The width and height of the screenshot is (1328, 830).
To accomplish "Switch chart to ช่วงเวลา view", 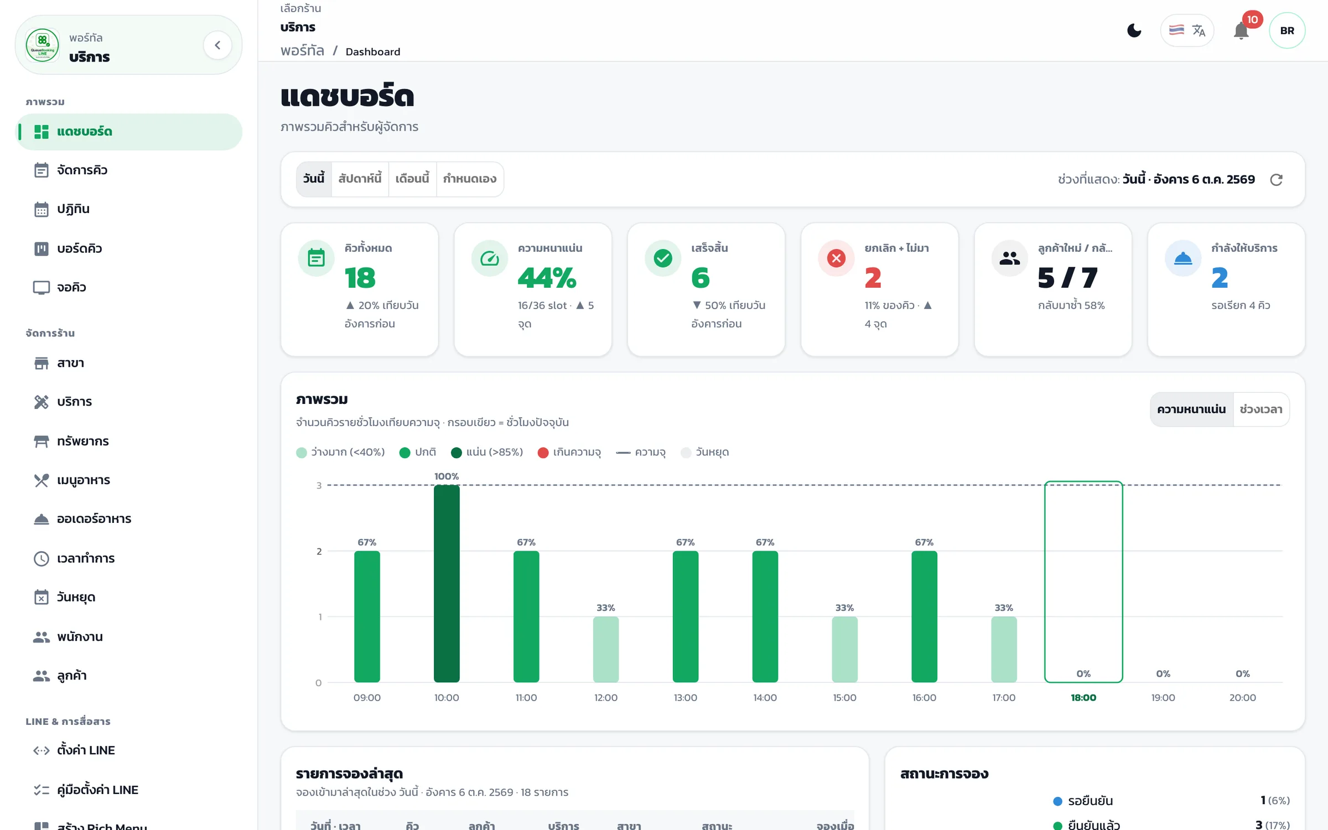I will (1261, 409).
